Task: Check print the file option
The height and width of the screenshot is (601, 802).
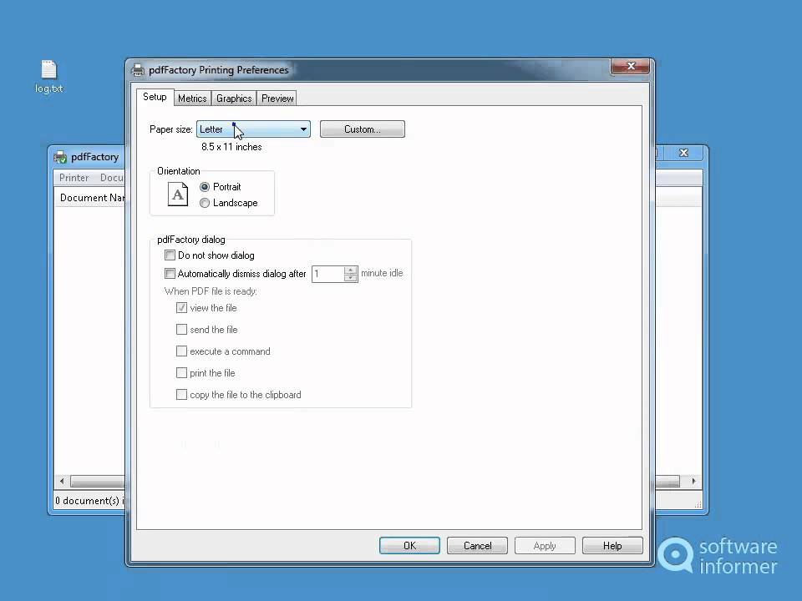Action: coord(181,372)
